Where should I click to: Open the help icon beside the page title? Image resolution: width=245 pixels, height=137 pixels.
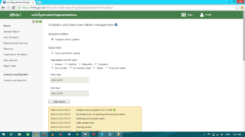(116, 25)
